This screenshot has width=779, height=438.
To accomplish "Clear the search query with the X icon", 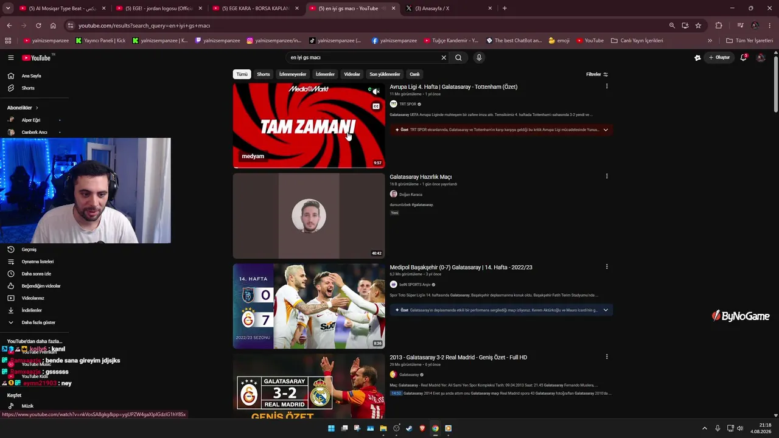I will click(x=444, y=58).
